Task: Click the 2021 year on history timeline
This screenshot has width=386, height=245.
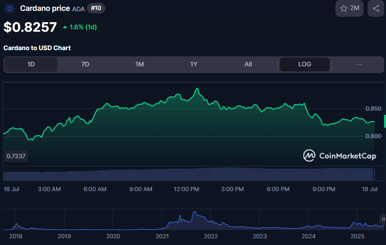Action: [162, 236]
